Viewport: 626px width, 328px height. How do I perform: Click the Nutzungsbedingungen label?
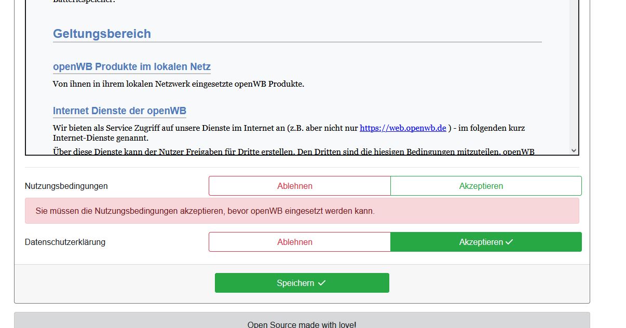(66, 186)
